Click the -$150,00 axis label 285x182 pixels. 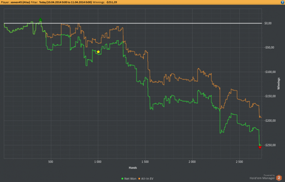pyautogui.click(x=270, y=96)
